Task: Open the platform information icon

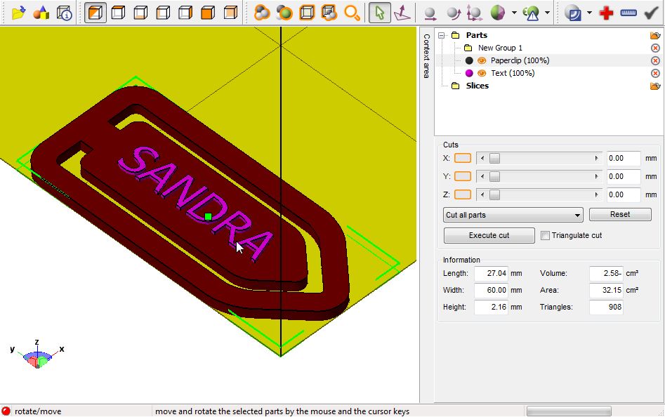Action: coord(65,13)
